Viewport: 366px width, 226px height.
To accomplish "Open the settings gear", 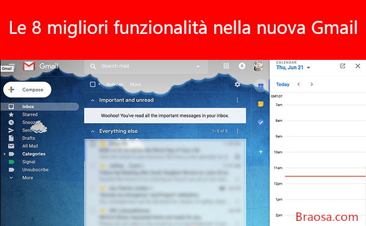I will click(x=237, y=84).
